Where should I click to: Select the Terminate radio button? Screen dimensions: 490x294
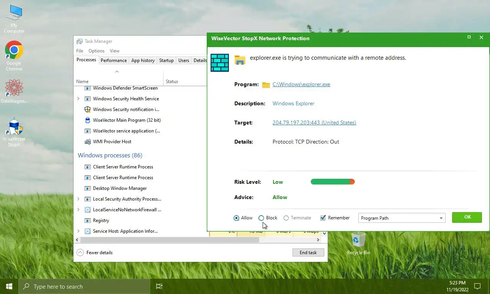pyautogui.click(x=286, y=218)
